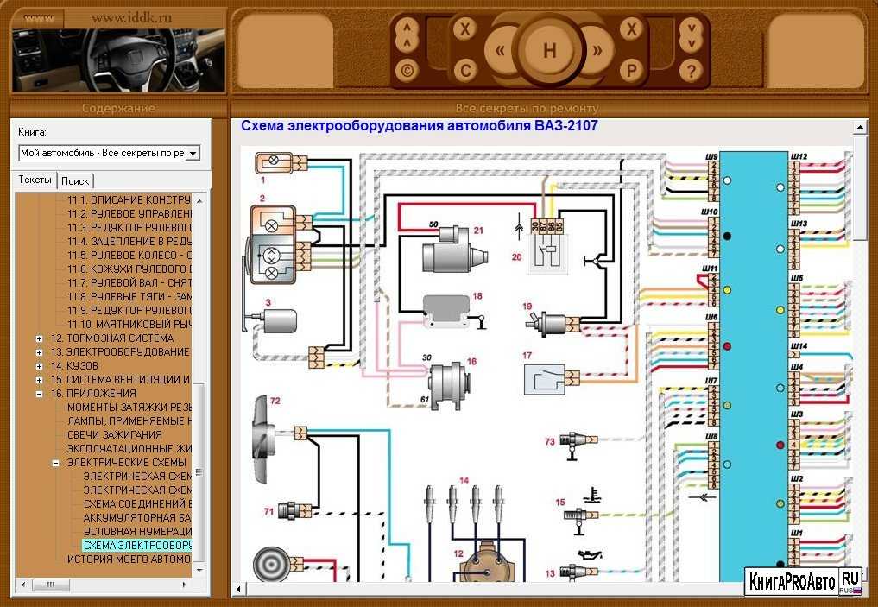Click the double down-arrow navigation button

[692, 35]
